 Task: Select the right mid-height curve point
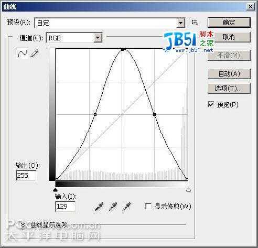click(x=154, y=115)
